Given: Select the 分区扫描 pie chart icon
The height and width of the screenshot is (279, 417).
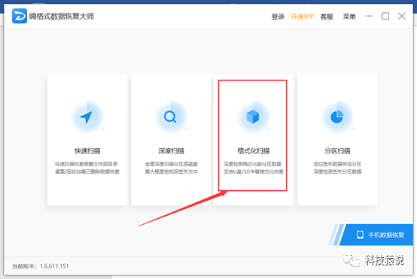Looking at the screenshot, I should click(337, 117).
